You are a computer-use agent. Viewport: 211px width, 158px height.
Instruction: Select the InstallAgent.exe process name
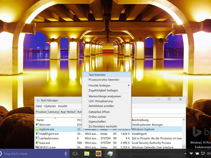point(49,134)
